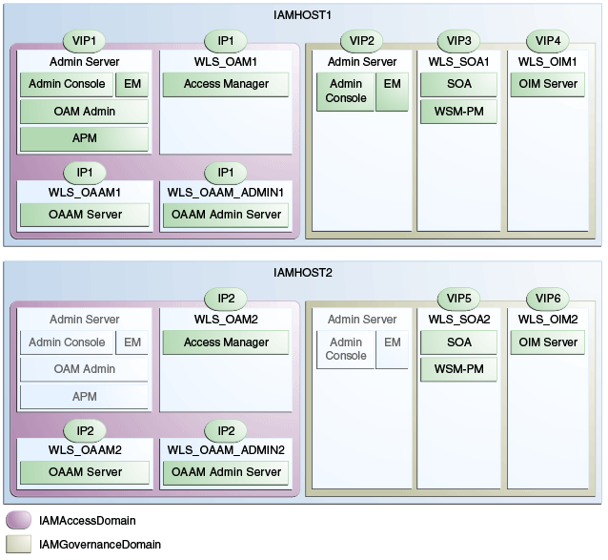608x560 pixels.
Task: Click the IP2 badge above WLS_OAM2
Action: point(226,299)
